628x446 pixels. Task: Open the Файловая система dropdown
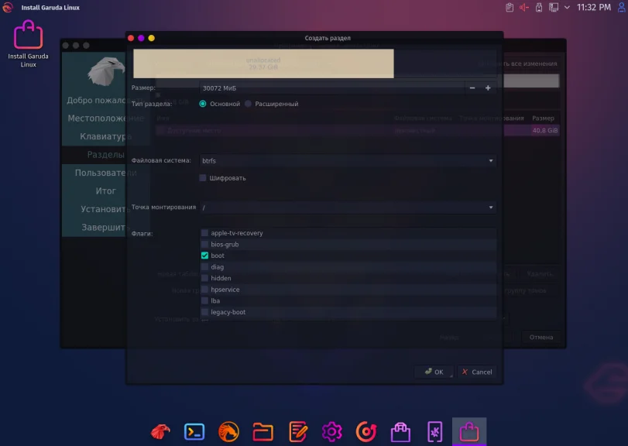click(x=490, y=161)
